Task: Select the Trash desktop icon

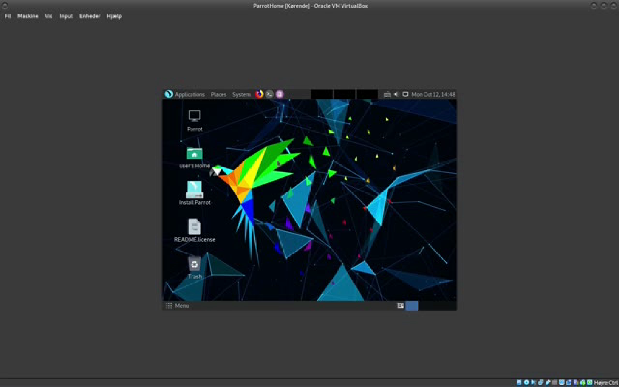Action: point(195,268)
